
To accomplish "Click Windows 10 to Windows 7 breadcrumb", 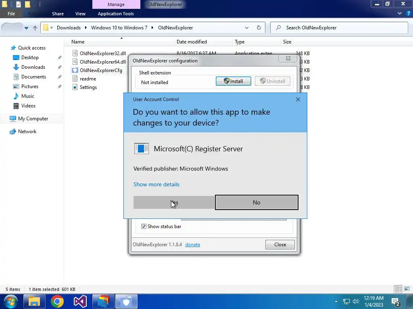I will pyautogui.click(x=119, y=28).
